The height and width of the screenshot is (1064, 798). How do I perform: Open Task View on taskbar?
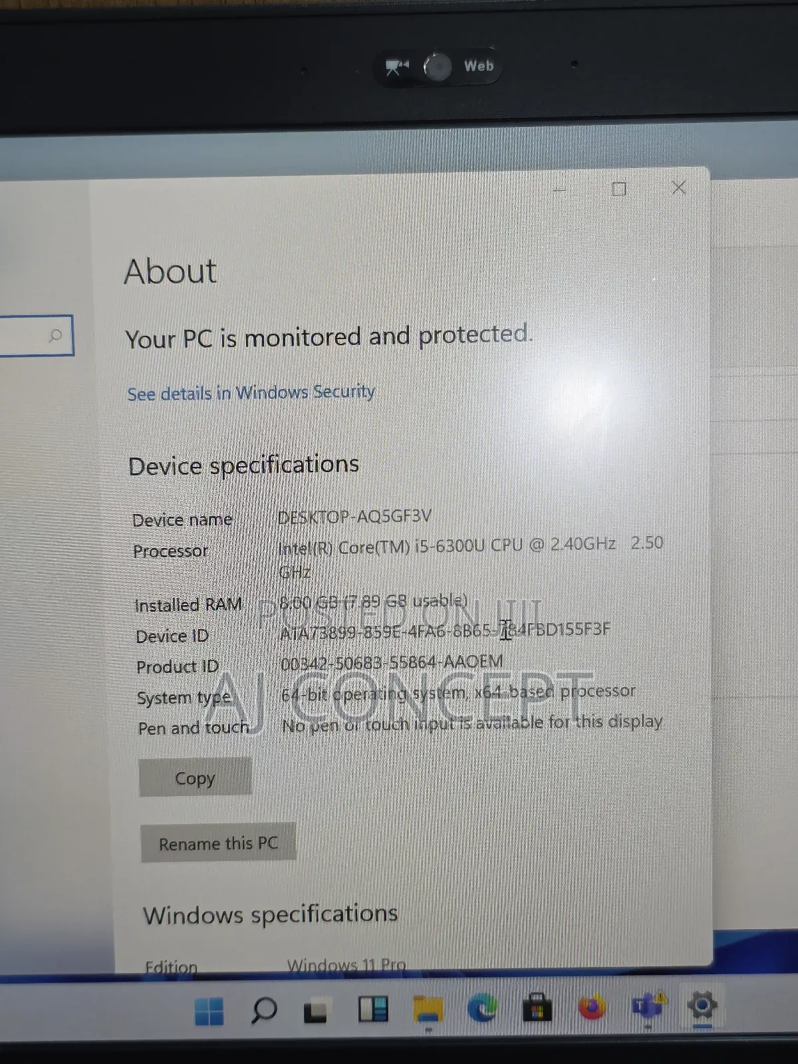[315, 1011]
